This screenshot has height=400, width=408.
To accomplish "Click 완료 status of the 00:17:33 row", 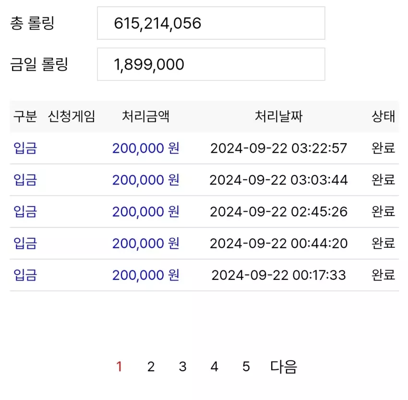I will coord(384,275).
